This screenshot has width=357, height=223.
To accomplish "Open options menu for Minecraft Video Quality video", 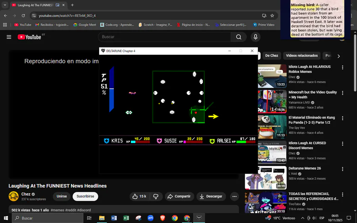I will (x=342, y=93).
